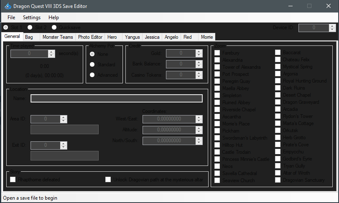Click the Casino Tokens field
Image resolution: width=339 pixels, height=203 pixels.
pos(181,75)
